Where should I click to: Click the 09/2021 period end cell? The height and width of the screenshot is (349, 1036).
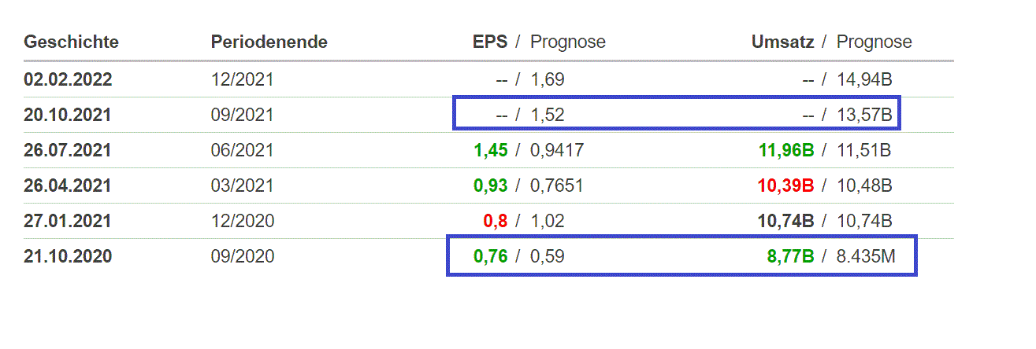point(242,115)
